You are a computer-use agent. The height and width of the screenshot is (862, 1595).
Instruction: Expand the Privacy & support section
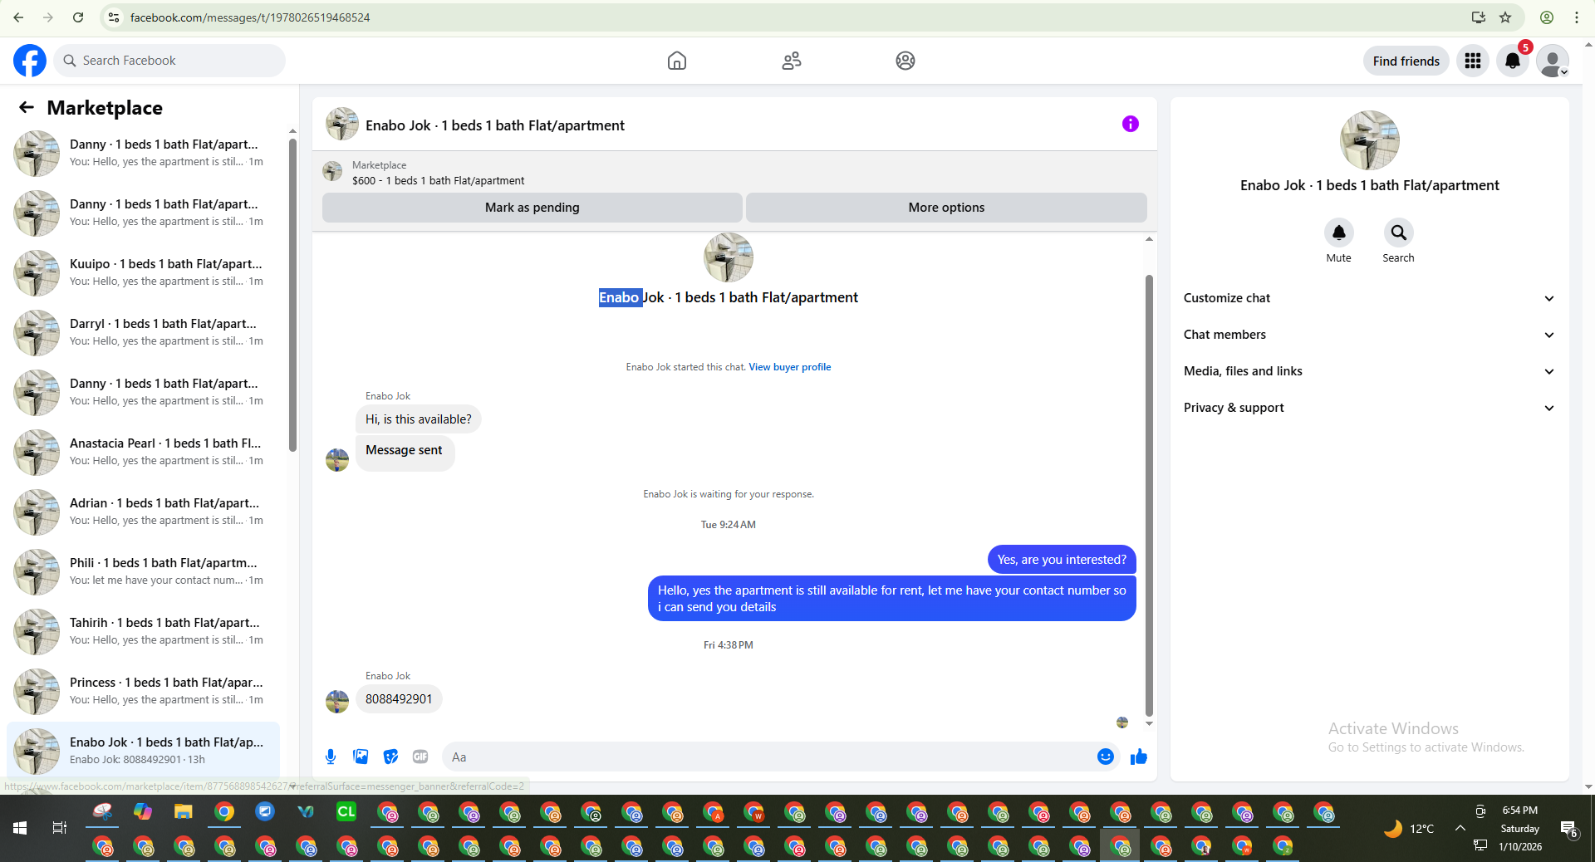pyautogui.click(x=1369, y=408)
